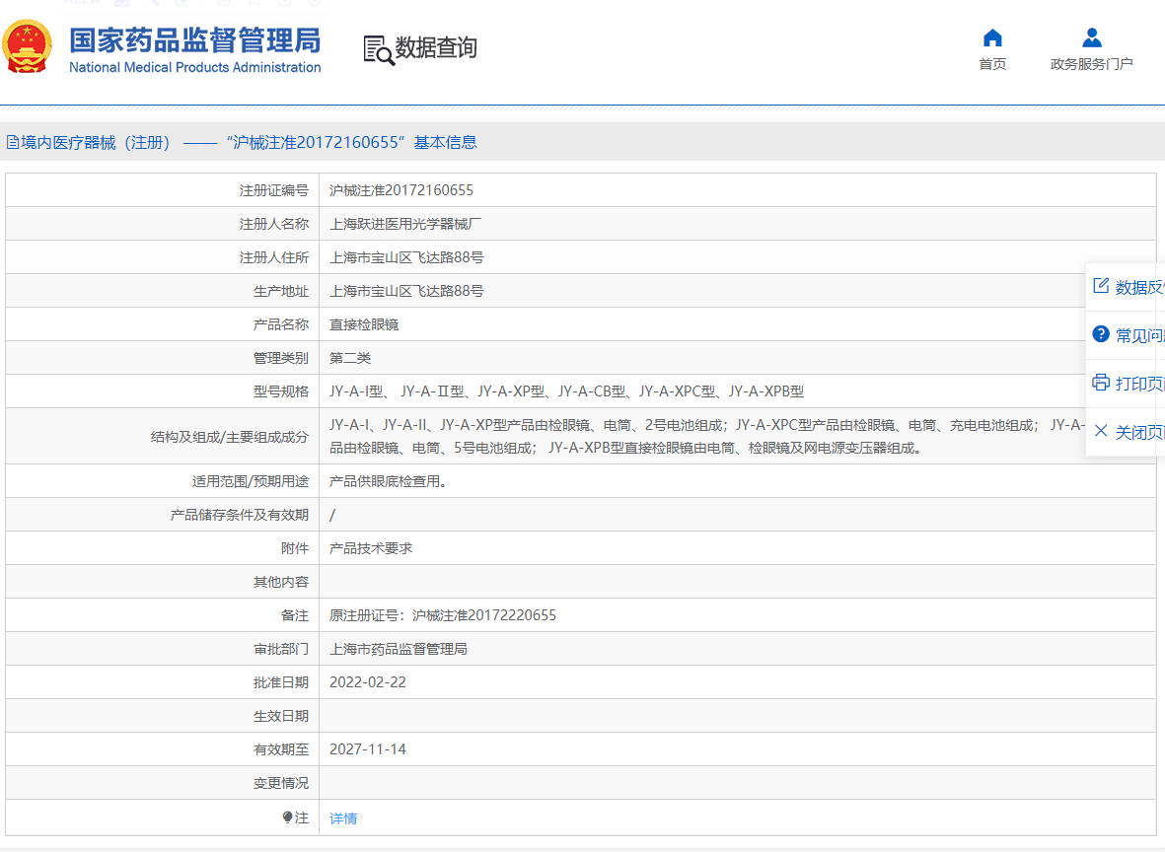
Task: Open the 政务服务门户 user icon
Action: coord(1091,37)
